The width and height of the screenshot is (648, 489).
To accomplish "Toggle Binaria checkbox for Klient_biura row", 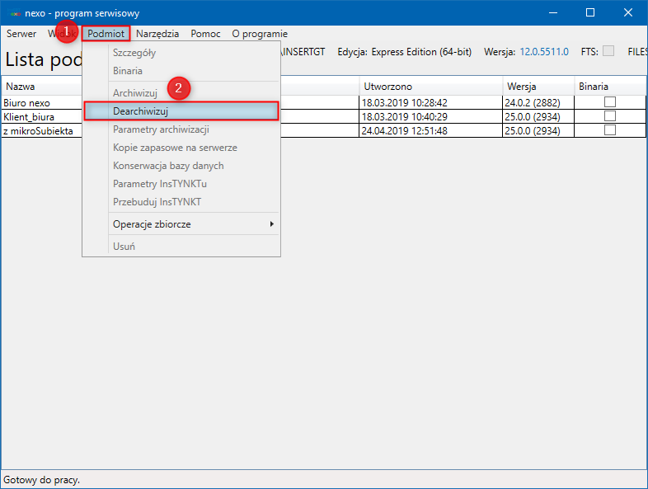I will click(610, 116).
